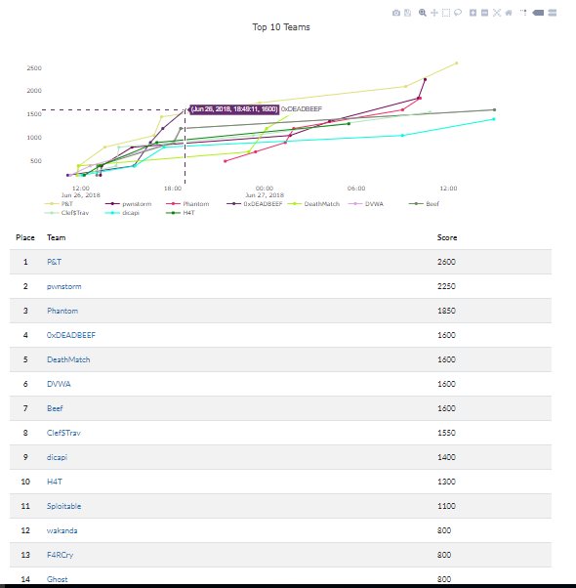This screenshot has width=576, height=588.
Task: Open 0xDEADBEEF team link in table
Action: point(71,335)
